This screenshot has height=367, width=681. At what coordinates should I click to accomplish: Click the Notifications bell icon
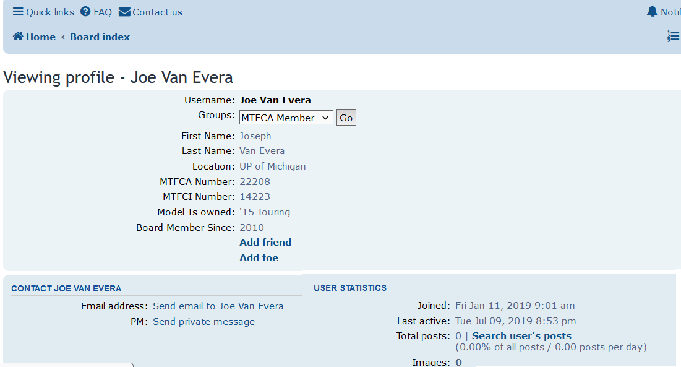[652, 12]
